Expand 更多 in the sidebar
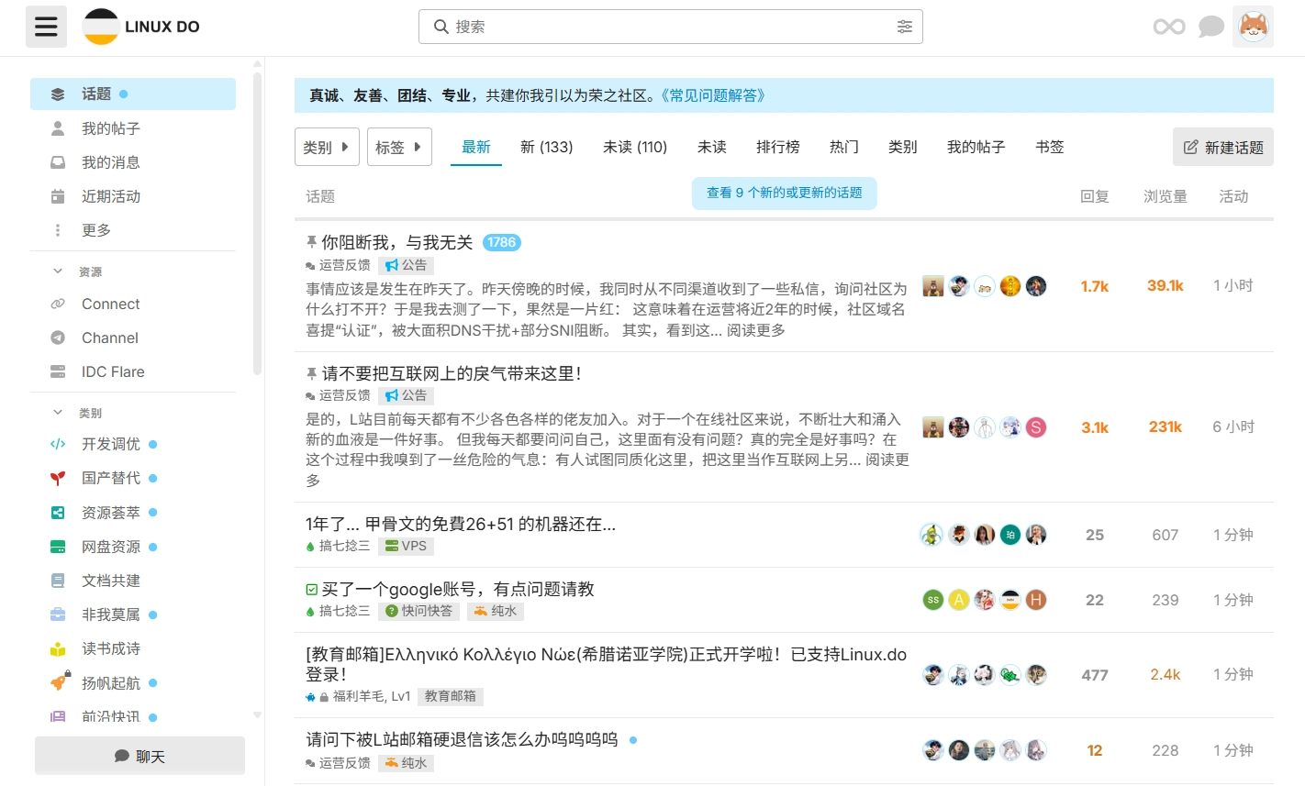Screen dimensions: 1305x786 pyautogui.click(x=95, y=230)
